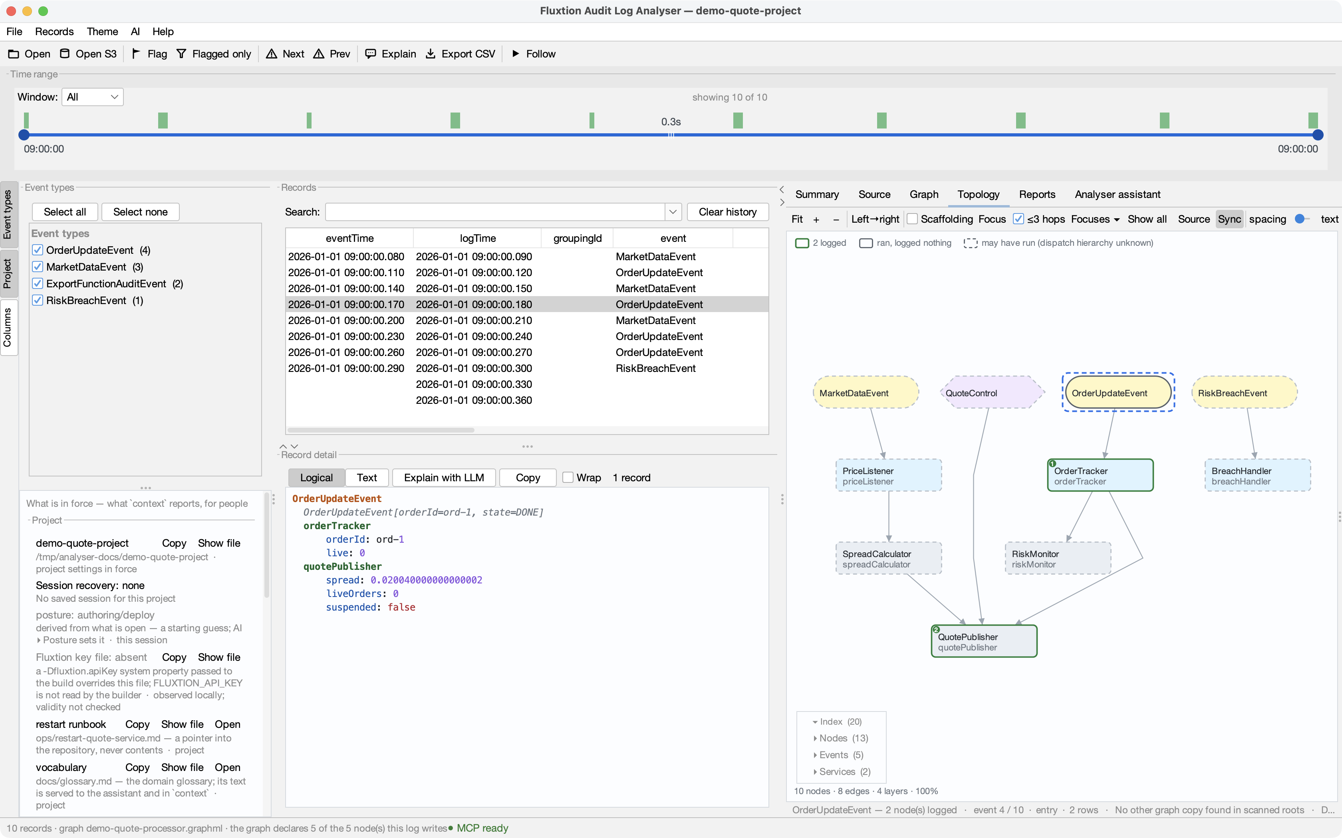
Task: Select the OrderTracker node in topology
Action: click(x=1100, y=476)
